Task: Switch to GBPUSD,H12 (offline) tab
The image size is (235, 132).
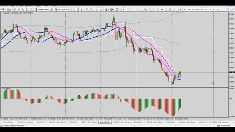Action: click(x=57, y=122)
